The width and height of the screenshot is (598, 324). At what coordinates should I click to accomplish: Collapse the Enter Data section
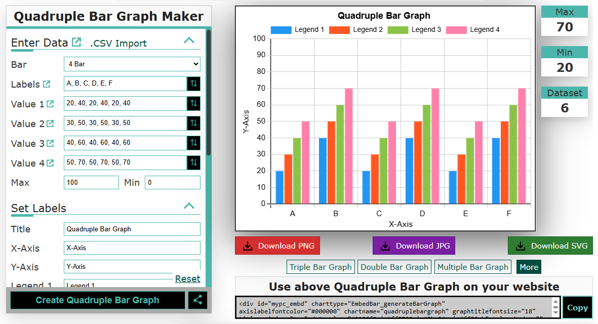(189, 40)
